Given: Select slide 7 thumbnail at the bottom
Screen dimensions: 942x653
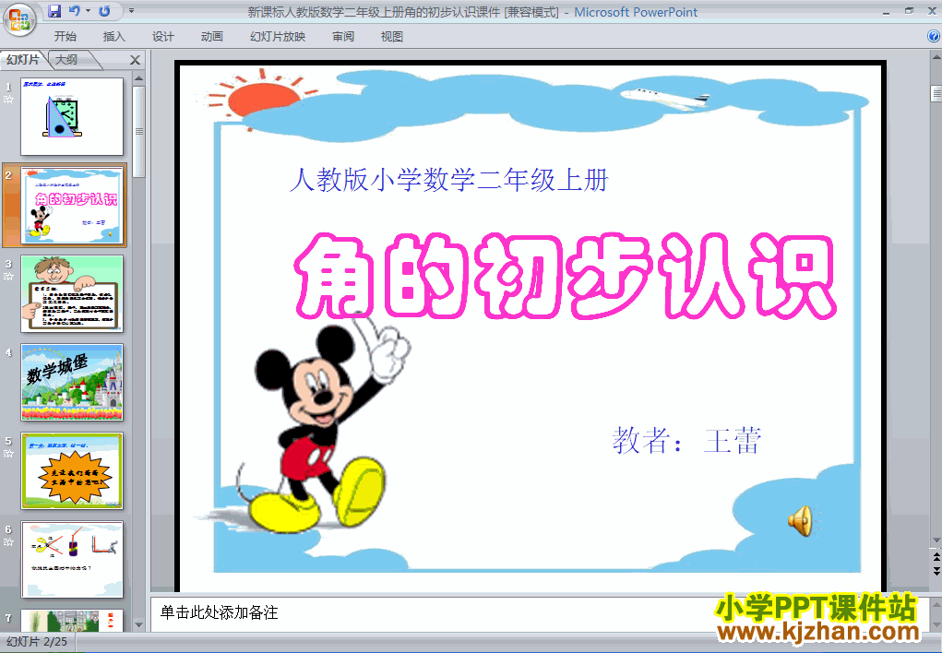Looking at the screenshot, I should 72,621.
